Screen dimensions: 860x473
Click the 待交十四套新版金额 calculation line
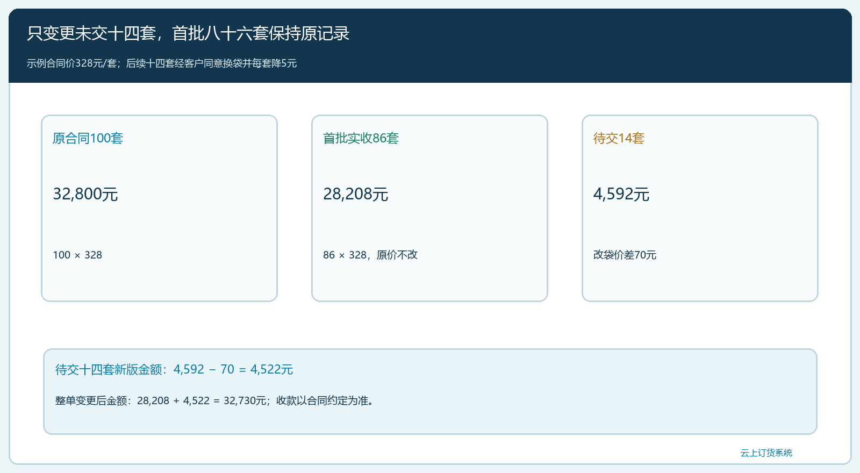[x=174, y=369]
